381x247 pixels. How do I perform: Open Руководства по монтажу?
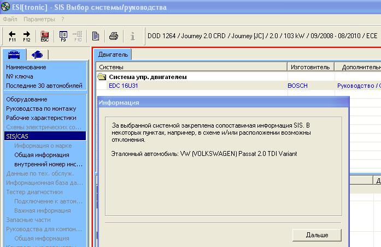coord(41,109)
